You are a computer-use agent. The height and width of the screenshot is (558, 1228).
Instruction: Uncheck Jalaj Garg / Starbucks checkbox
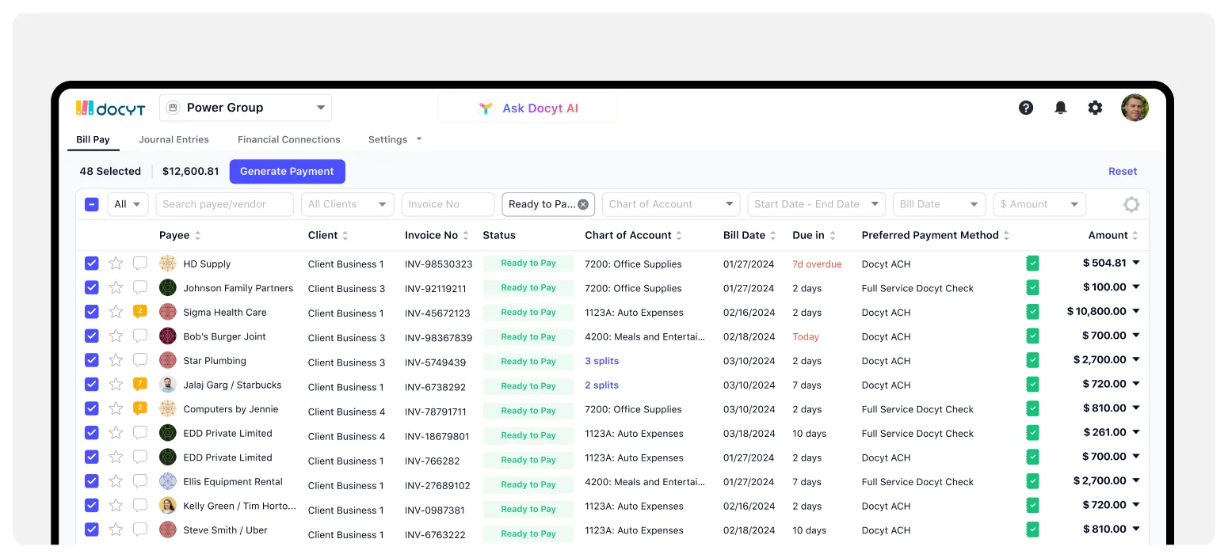coord(92,385)
